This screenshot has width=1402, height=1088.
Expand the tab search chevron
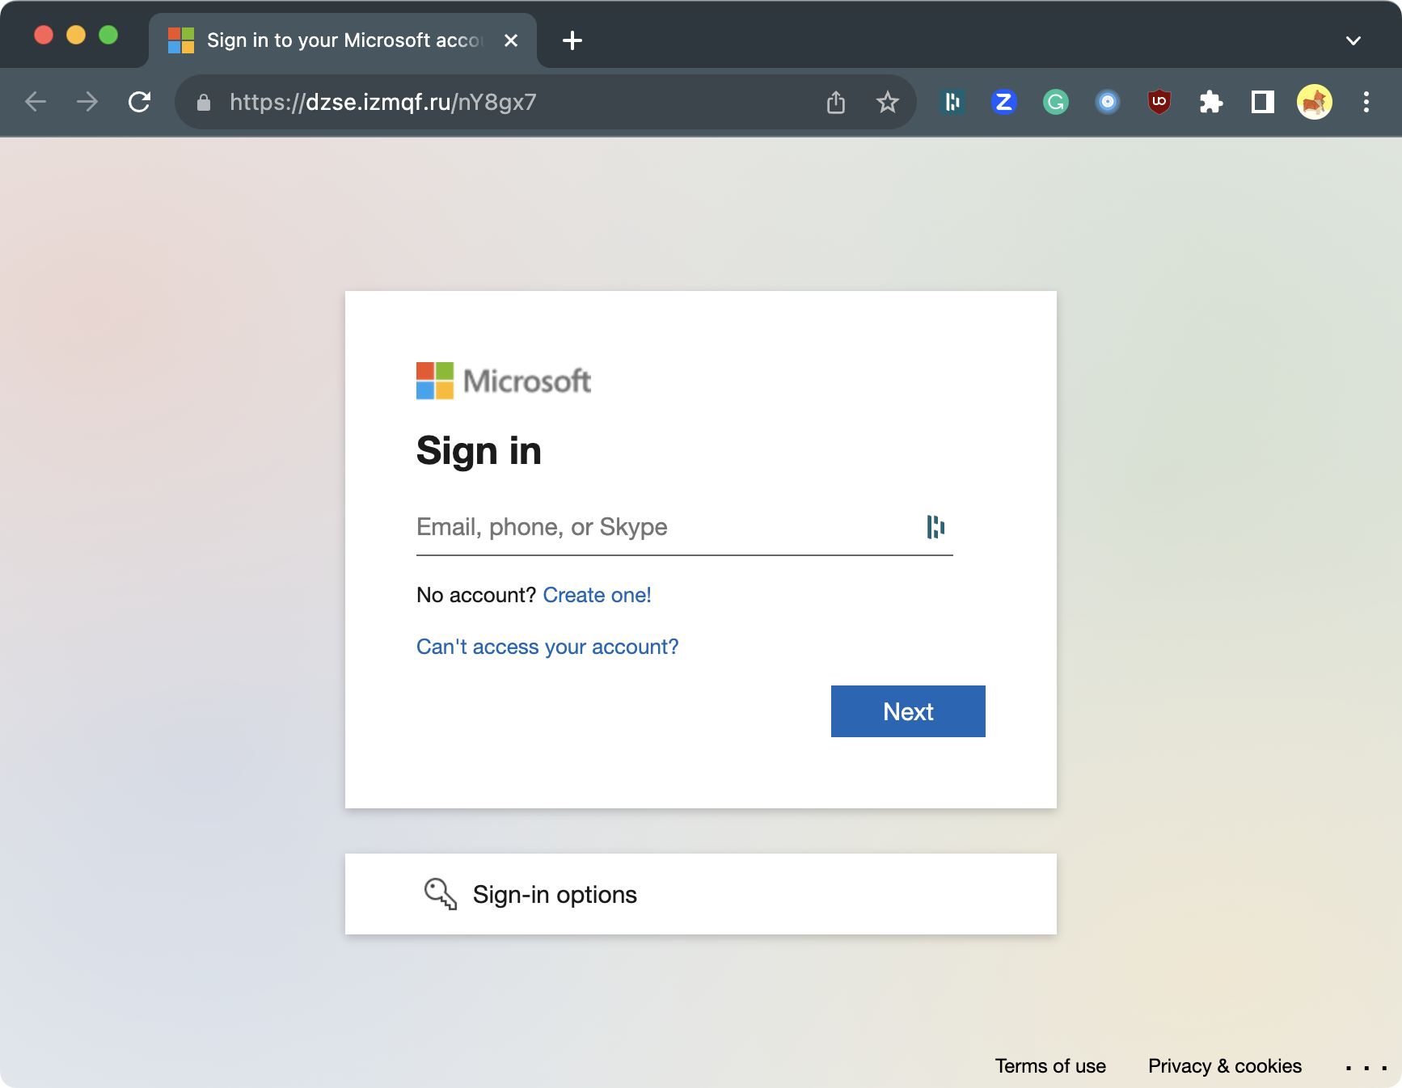pyautogui.click(x=1353, y=40)
